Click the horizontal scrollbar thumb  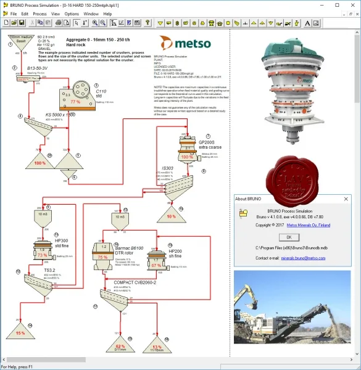[x=46, y=360]
